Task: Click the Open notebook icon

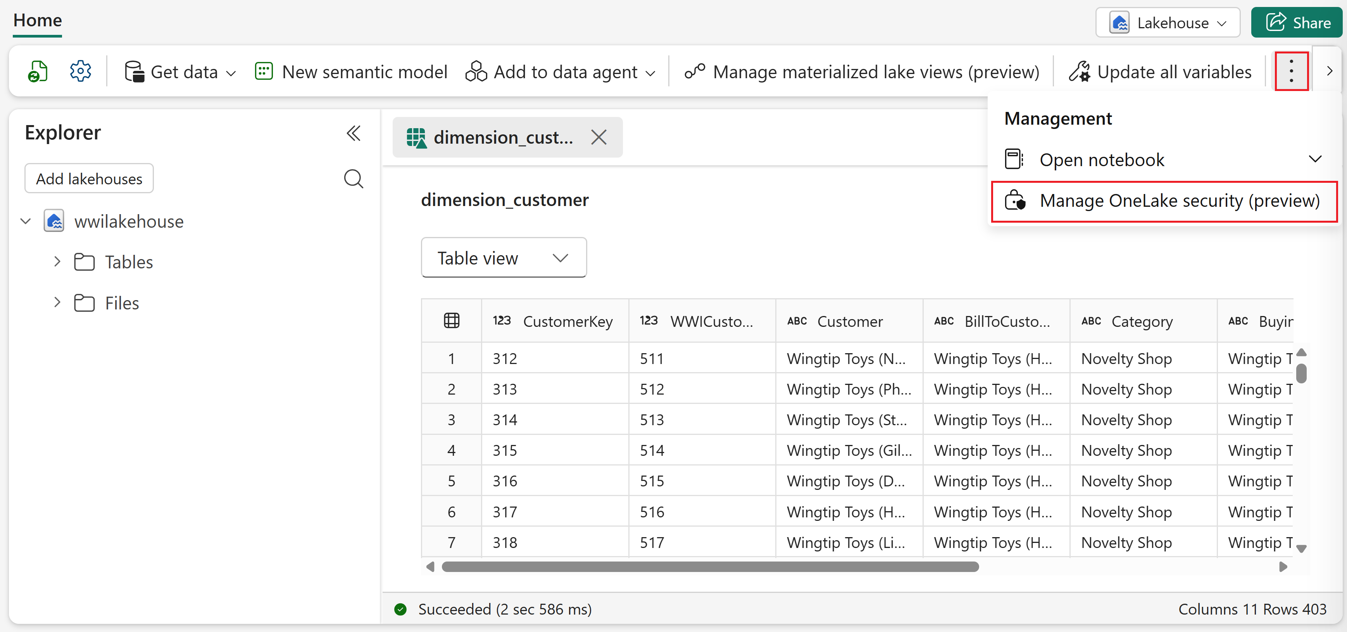Action: tap(1014, 159)
